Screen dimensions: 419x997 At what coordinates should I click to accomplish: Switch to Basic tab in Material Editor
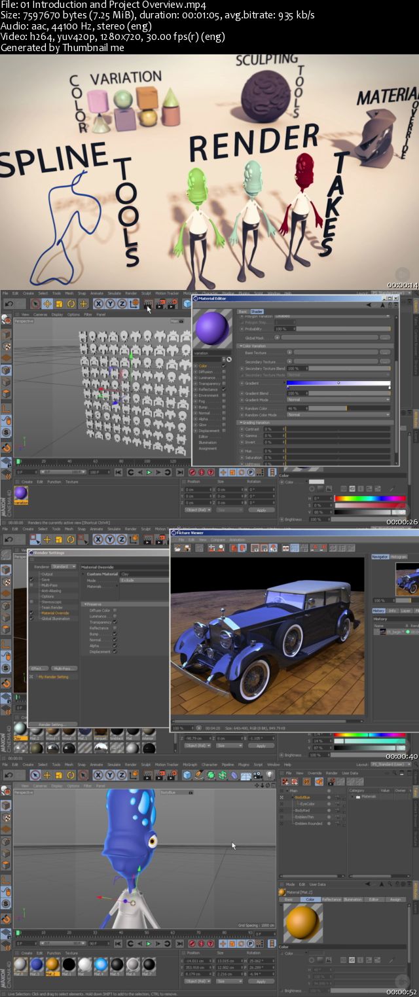(243, 312)
